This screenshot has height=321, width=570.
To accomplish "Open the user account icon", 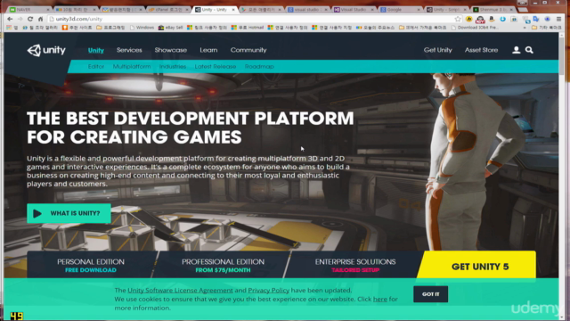I will point(517,50).
